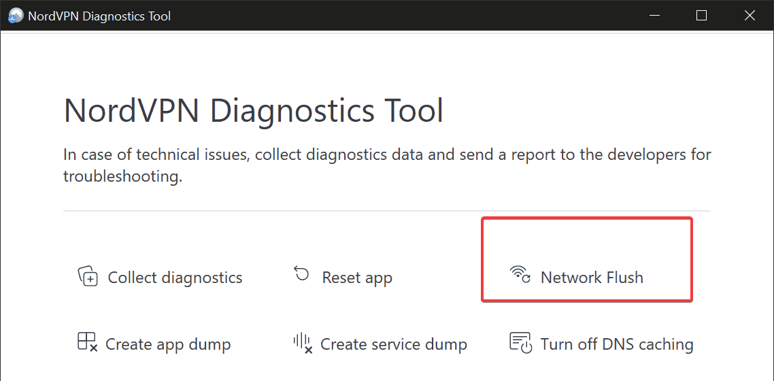The width and height of the screenshot is (774, 381).
Task: Click the title bar window title text
Action: (99, 16)
